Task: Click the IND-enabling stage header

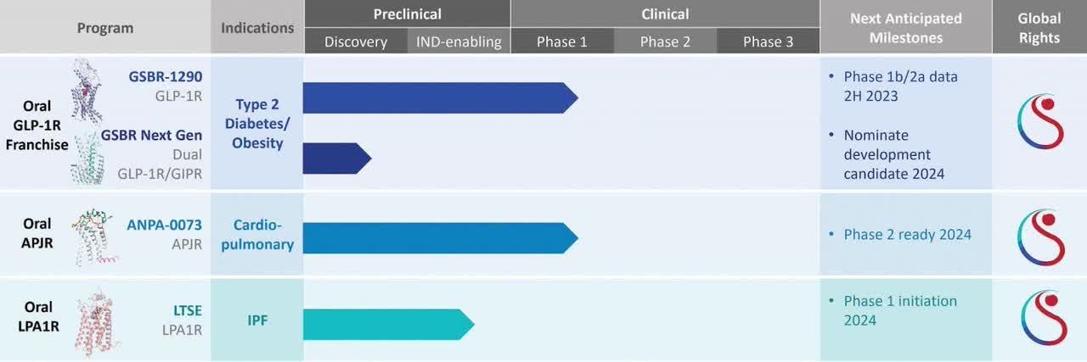Action: [459, 42]
